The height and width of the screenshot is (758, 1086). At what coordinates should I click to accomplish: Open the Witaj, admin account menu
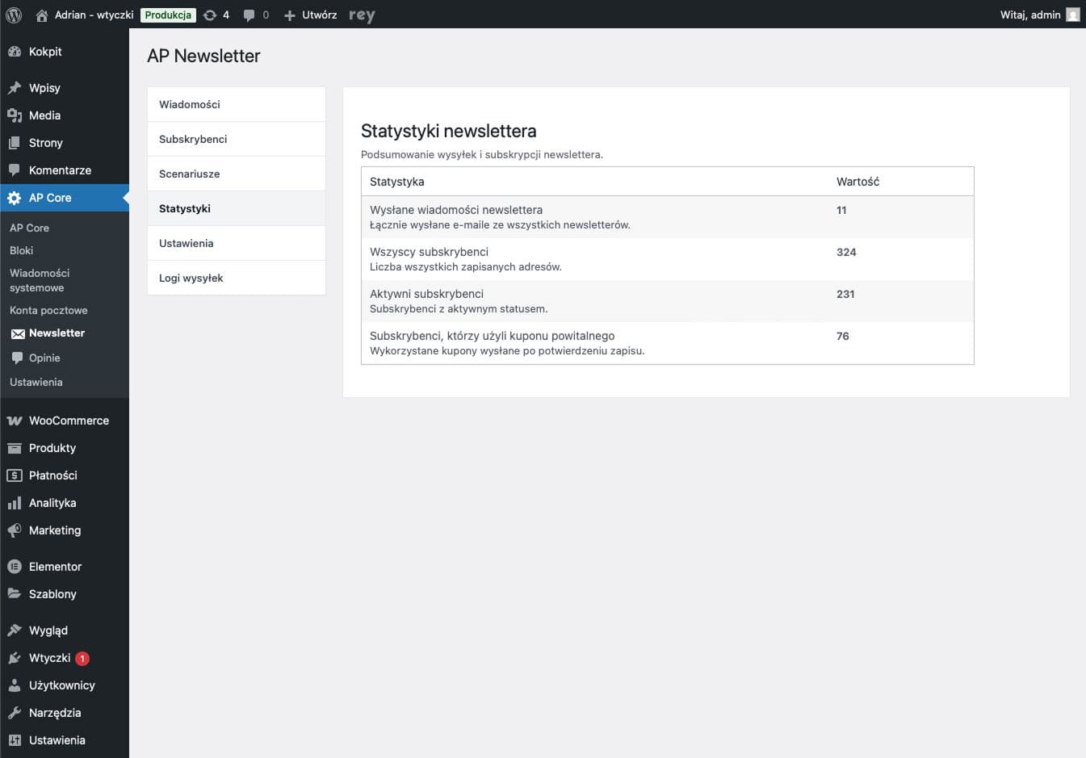click(x=1031, y=15)
